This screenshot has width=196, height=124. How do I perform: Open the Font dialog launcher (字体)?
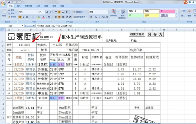52,22
